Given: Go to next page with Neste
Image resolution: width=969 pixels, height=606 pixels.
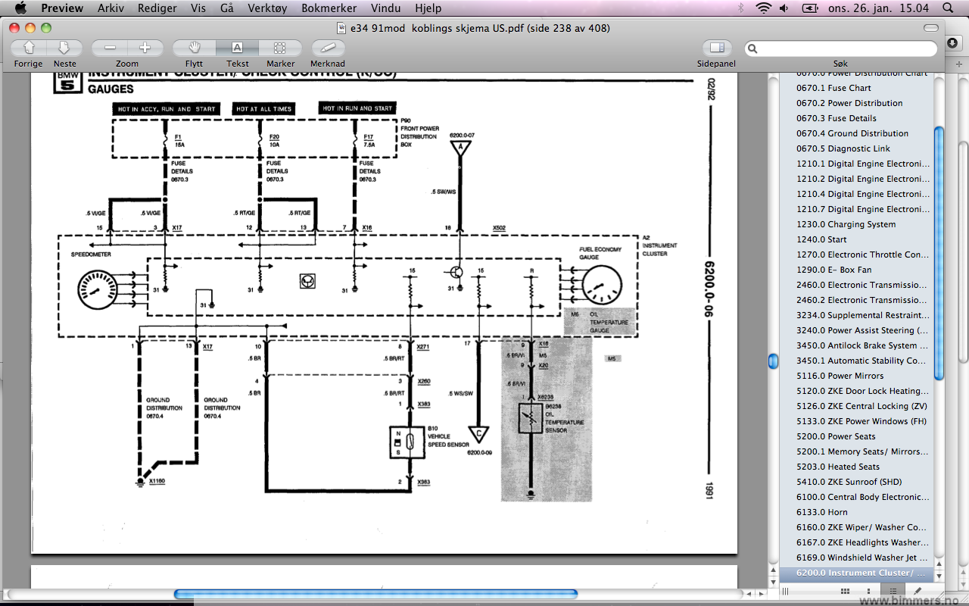Looking at the screenshot, I should [x=65, y=48].
